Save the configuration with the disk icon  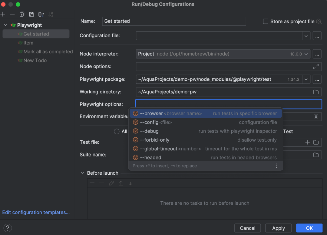(31, 14)
